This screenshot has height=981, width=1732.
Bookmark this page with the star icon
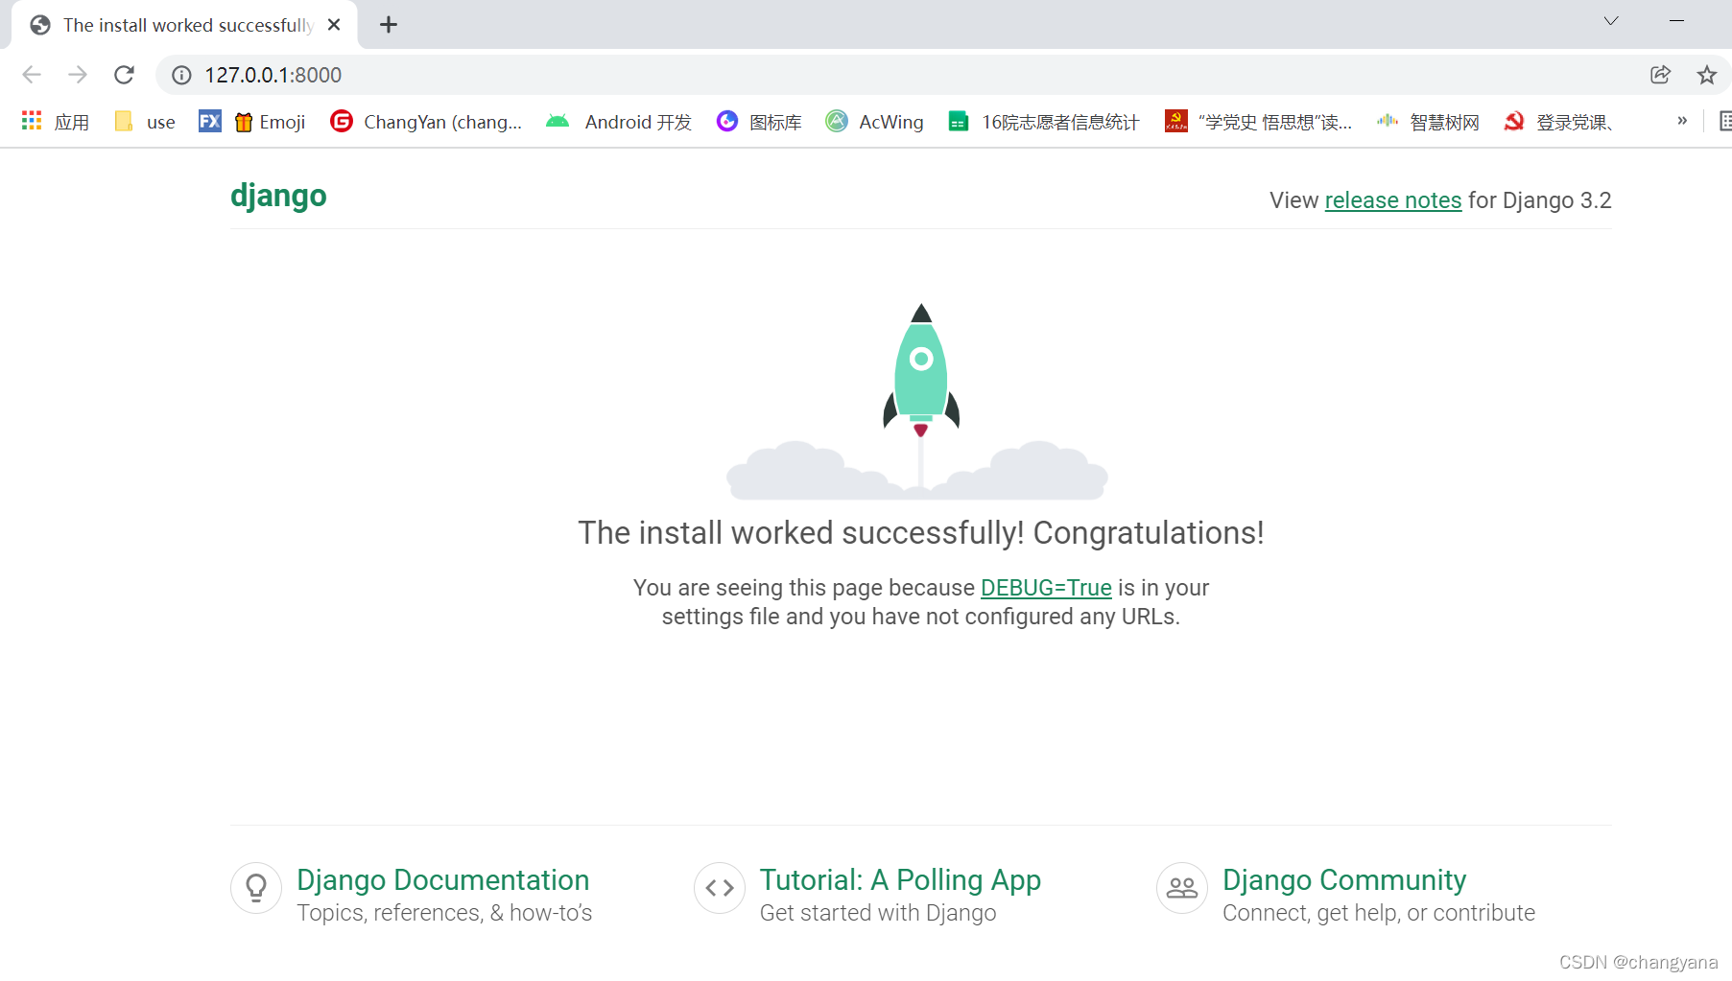coord(1706,75)
